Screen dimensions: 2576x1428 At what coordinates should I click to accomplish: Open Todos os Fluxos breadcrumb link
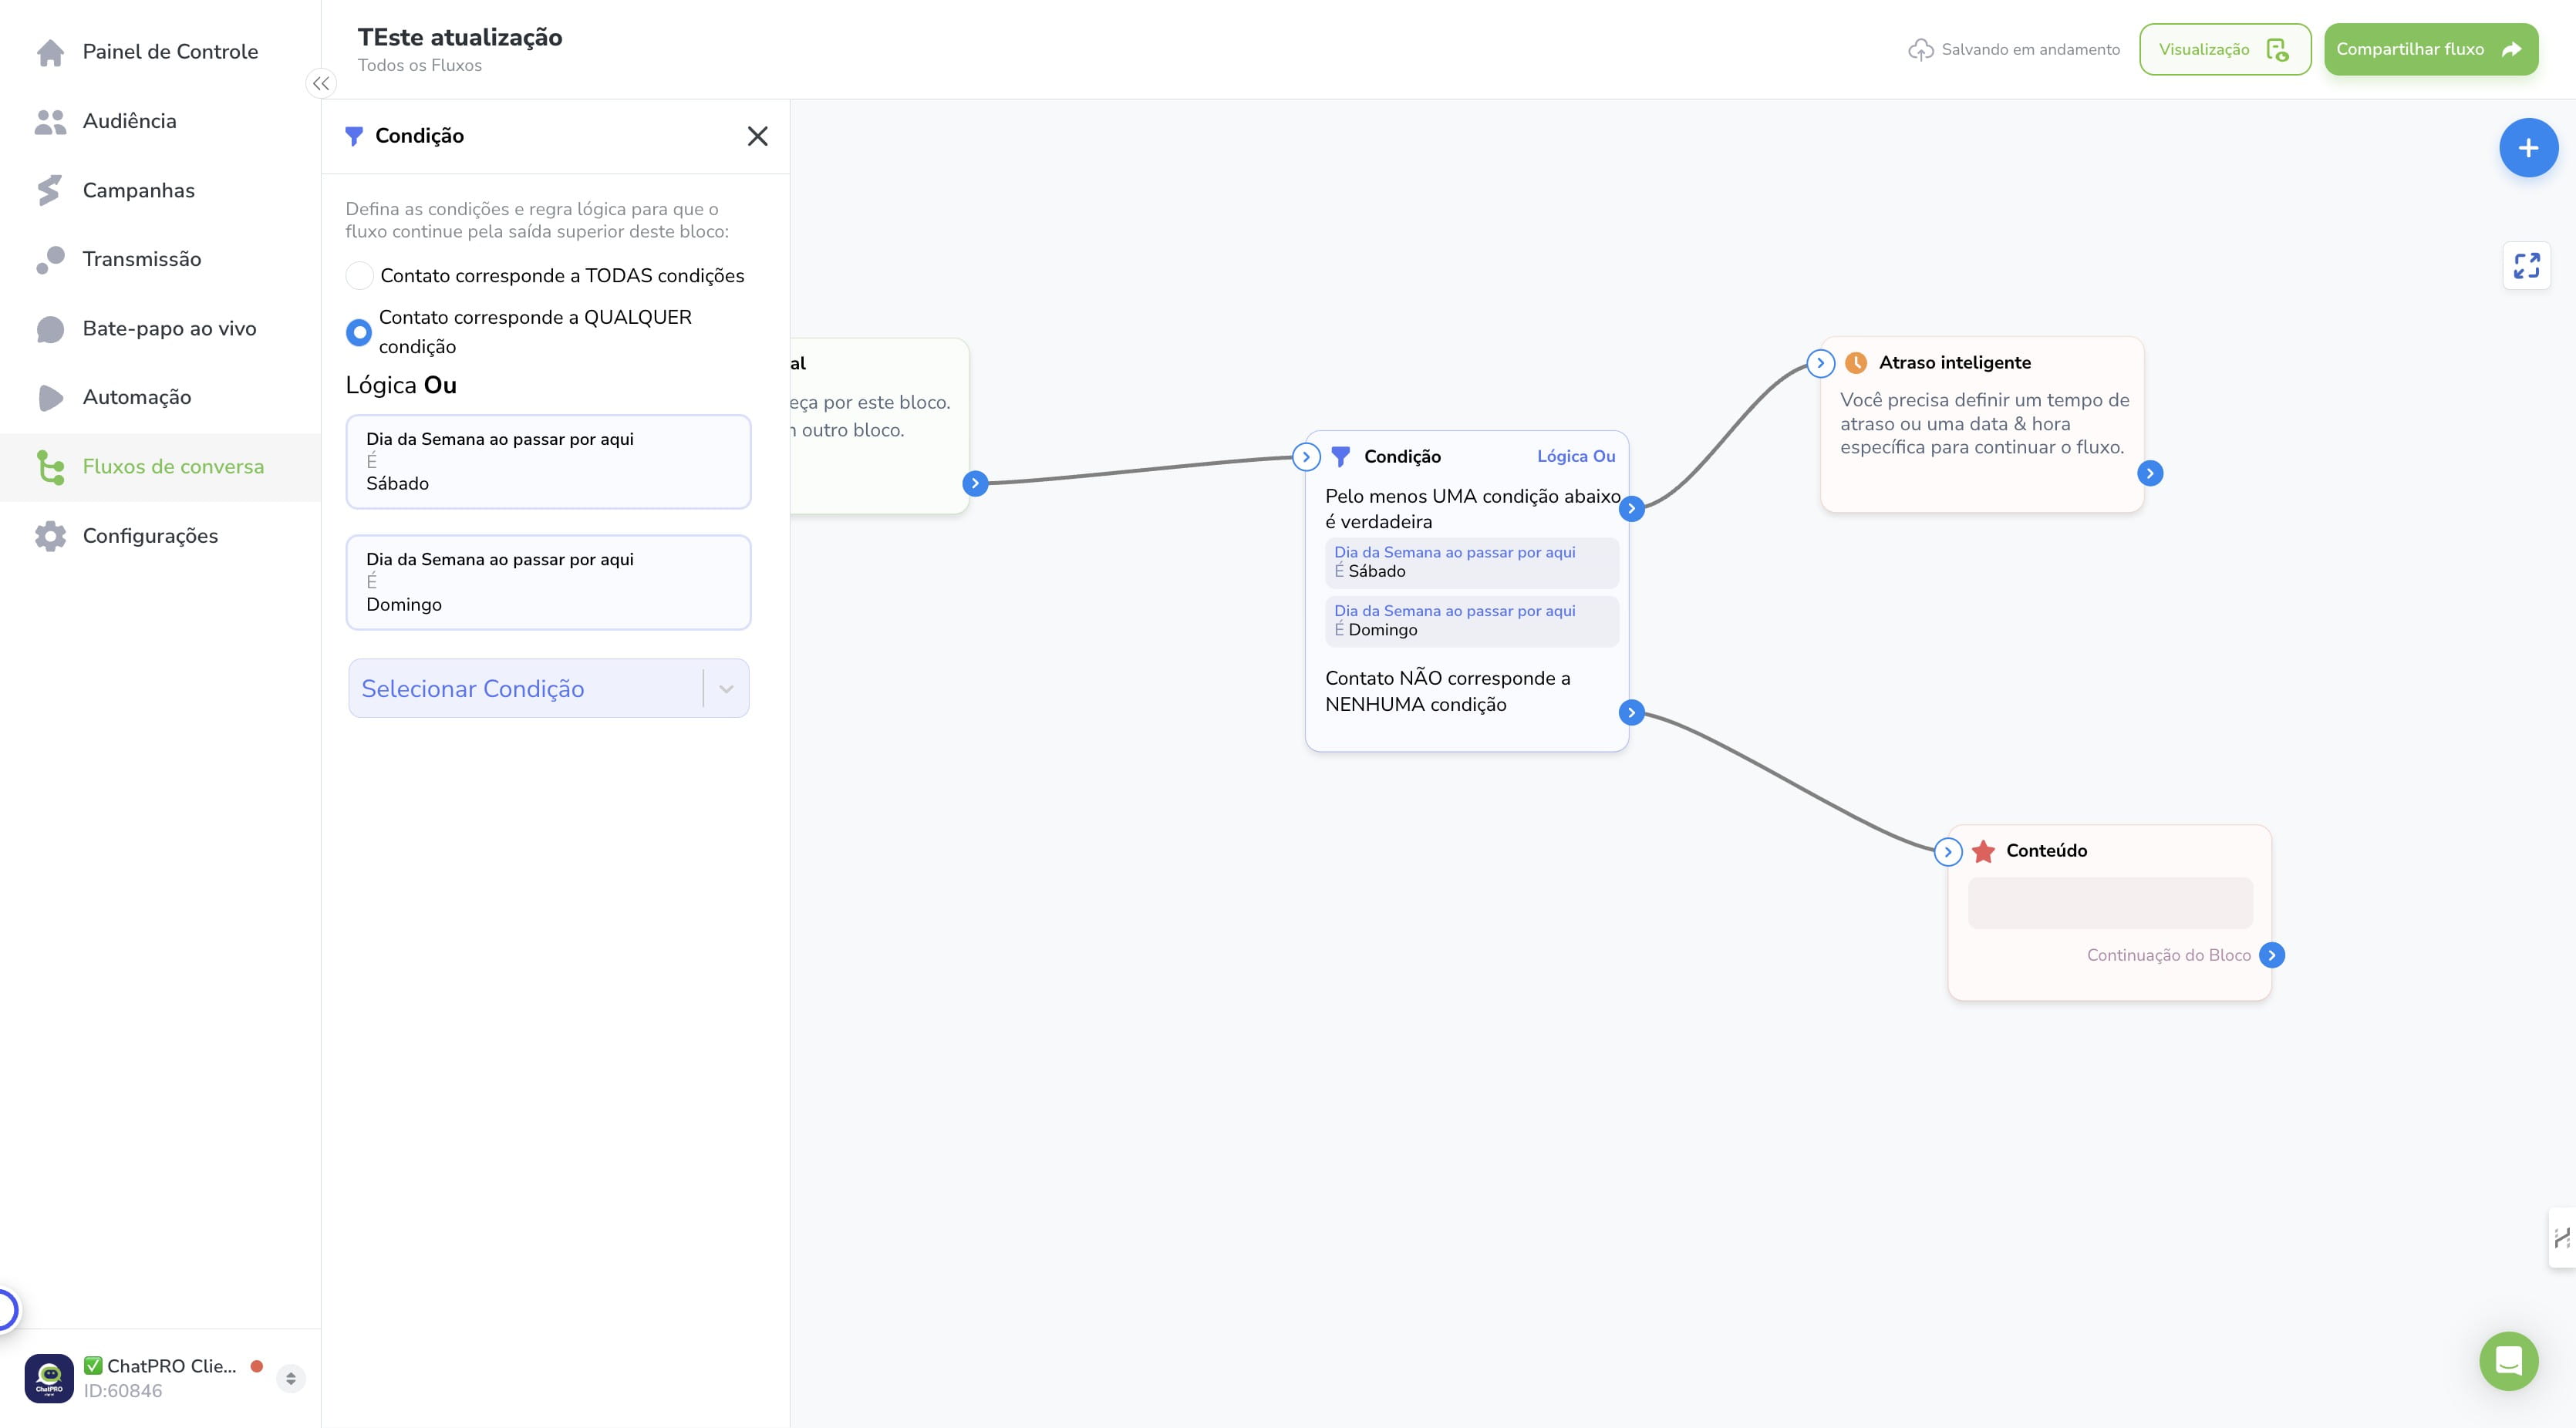coord(420,65)
